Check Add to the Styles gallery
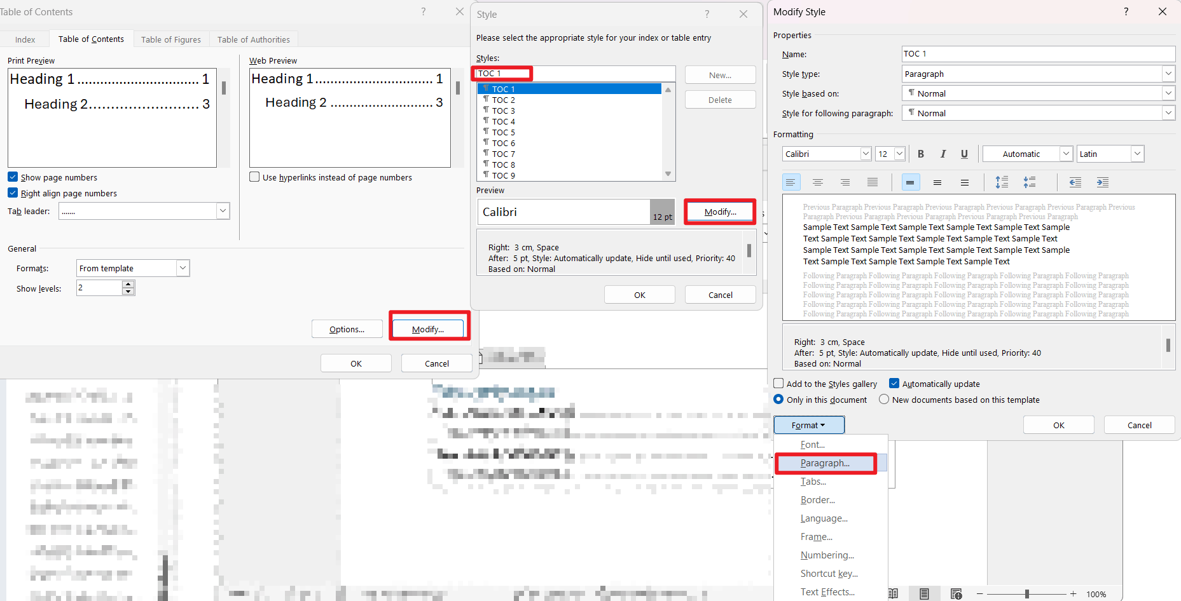The height and width of the screenshot is (601, 1181). [778, 383]
